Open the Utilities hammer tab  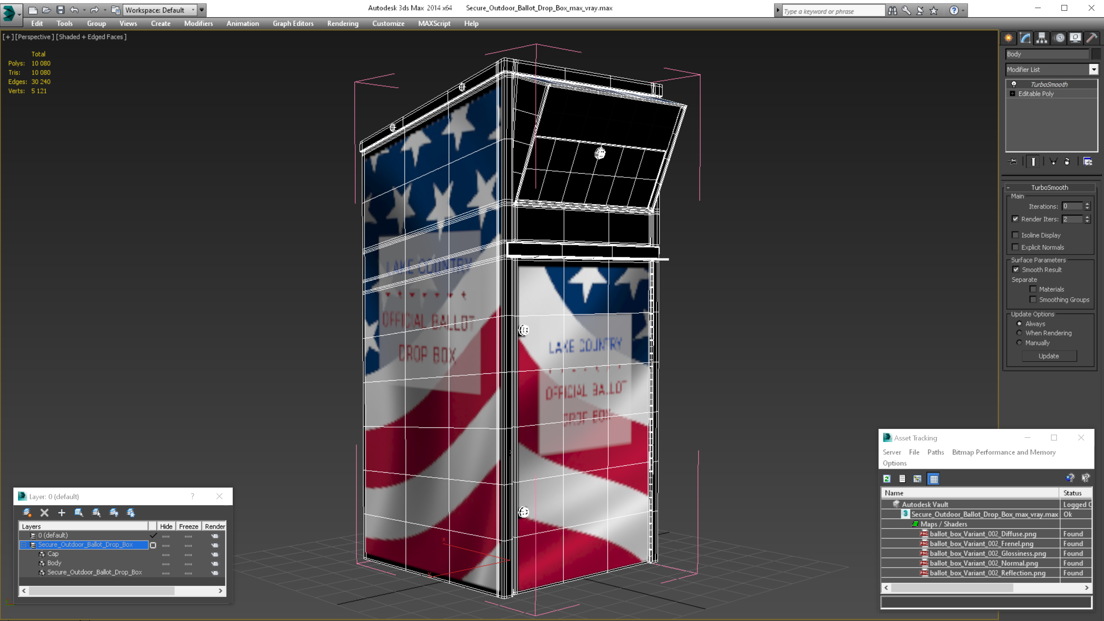(x=1092, y=38)
